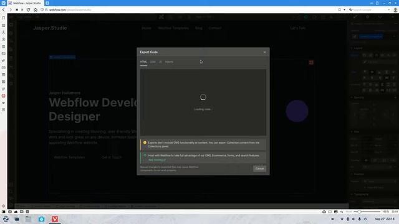Open the search engine selector magnifier dropdown
Viewport: 399px width, 224px height.
[350, 10]
